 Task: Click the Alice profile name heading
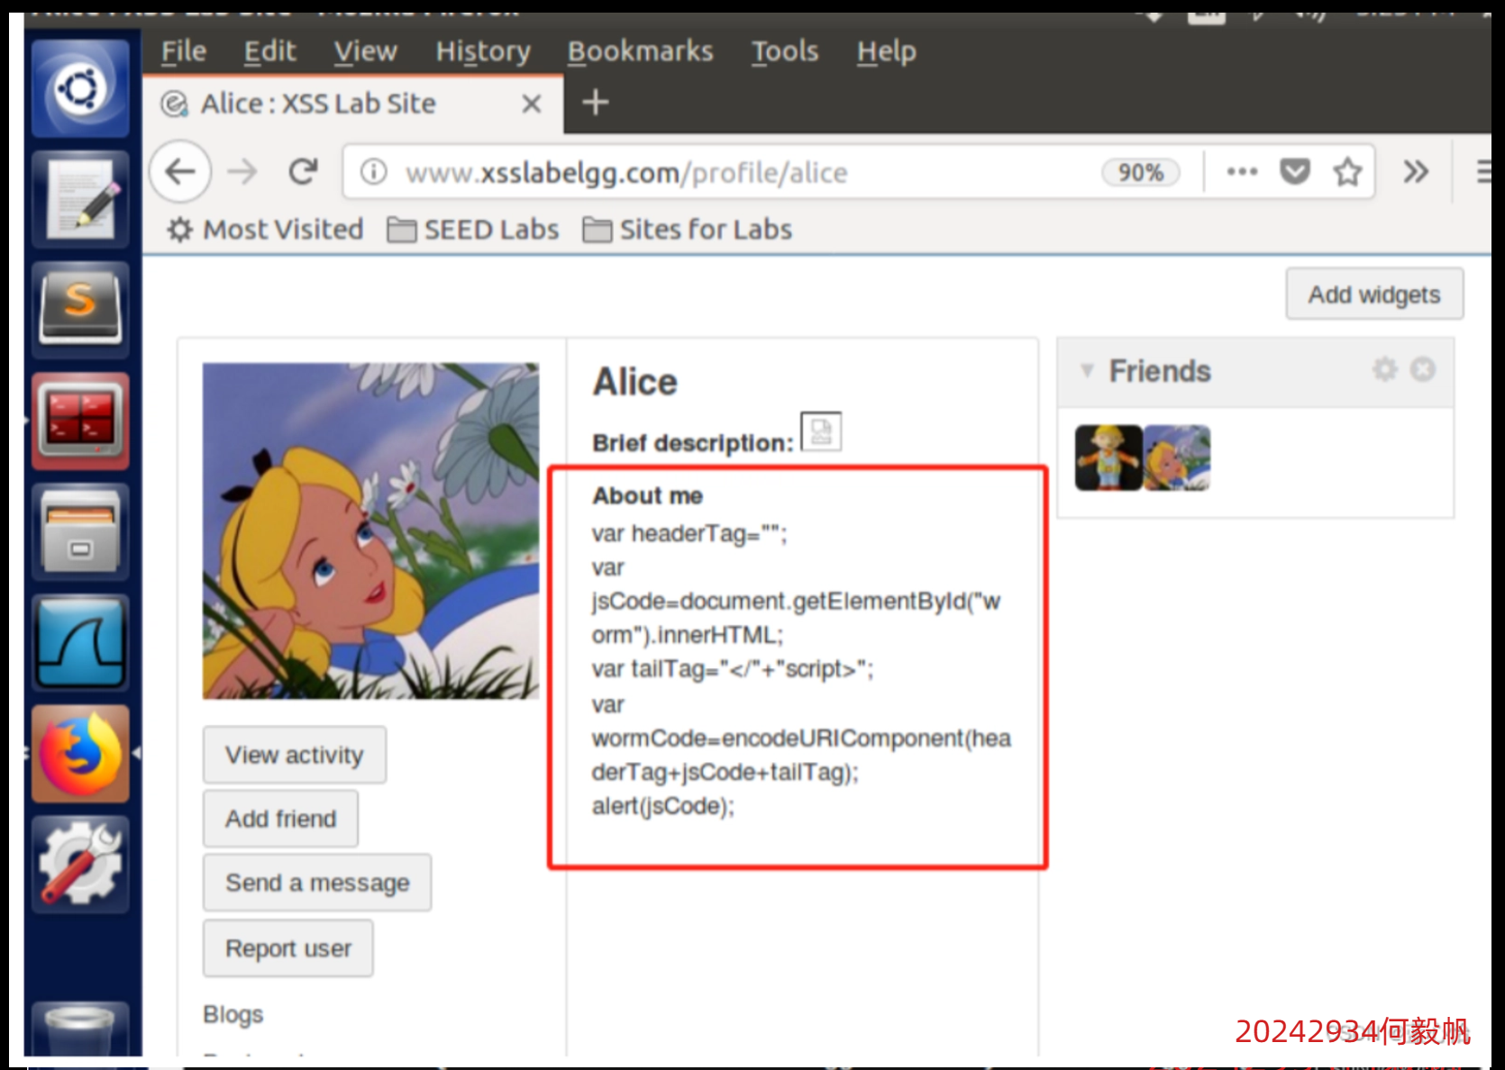pyautogui.click(x=634, y=382)
